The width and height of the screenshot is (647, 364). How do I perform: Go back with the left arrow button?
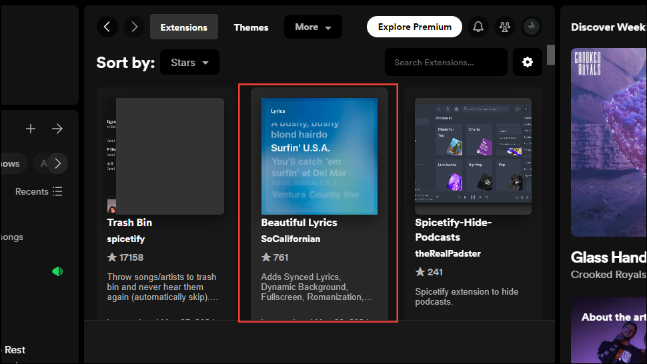[x=107, y=27]
